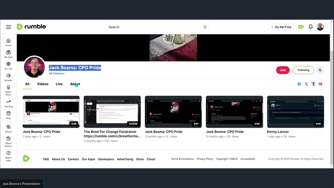Open For You in sidebar
334x188 pixels.
coord(8,66)
